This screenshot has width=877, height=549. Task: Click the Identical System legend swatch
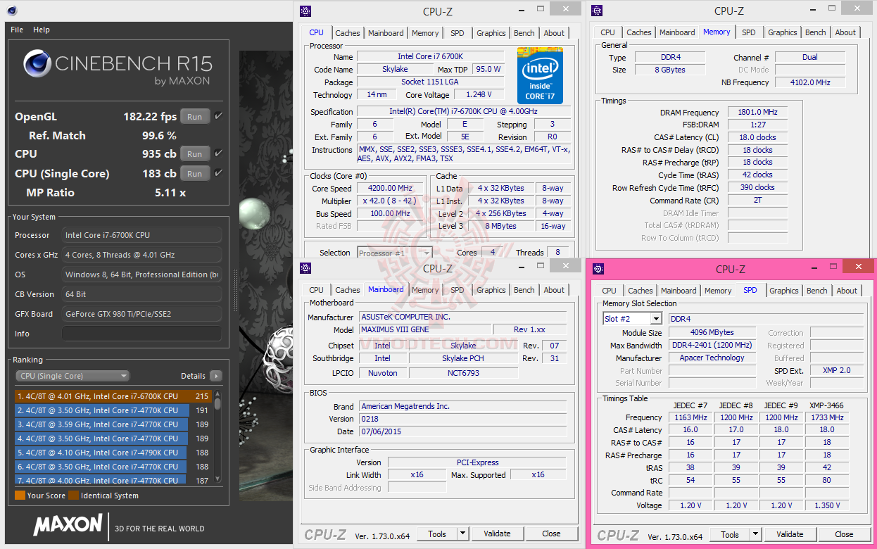pos(73,496)
